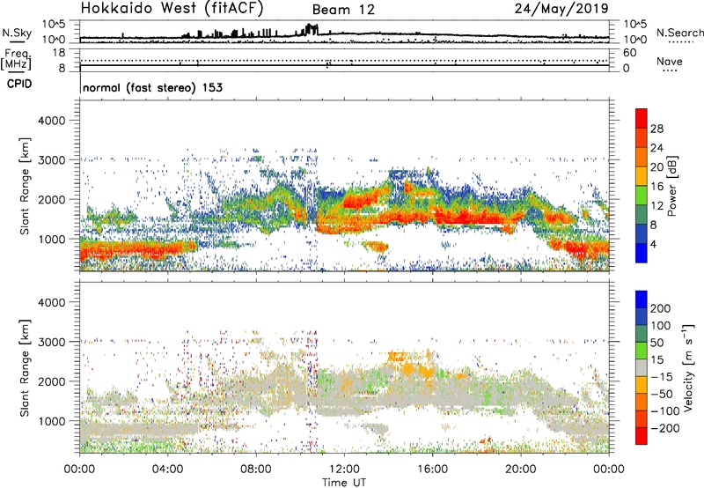704x488 pixels.
Task: Click the '18' frequency axis tick
Action: pos(58,53)
